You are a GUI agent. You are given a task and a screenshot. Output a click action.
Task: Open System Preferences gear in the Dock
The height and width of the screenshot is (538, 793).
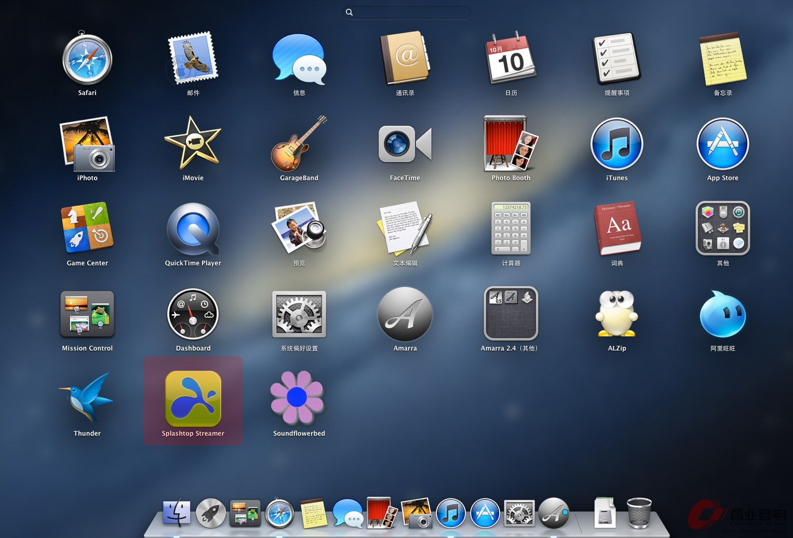pos(519,513)
